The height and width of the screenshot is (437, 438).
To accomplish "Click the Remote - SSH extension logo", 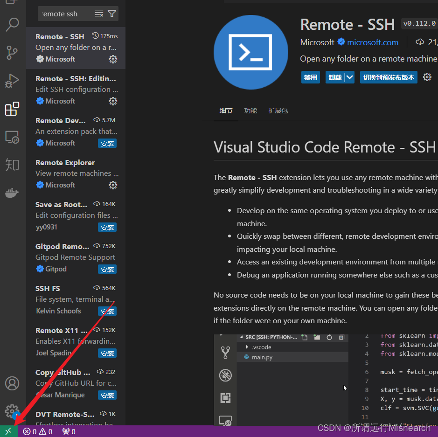I will [251, 52].
